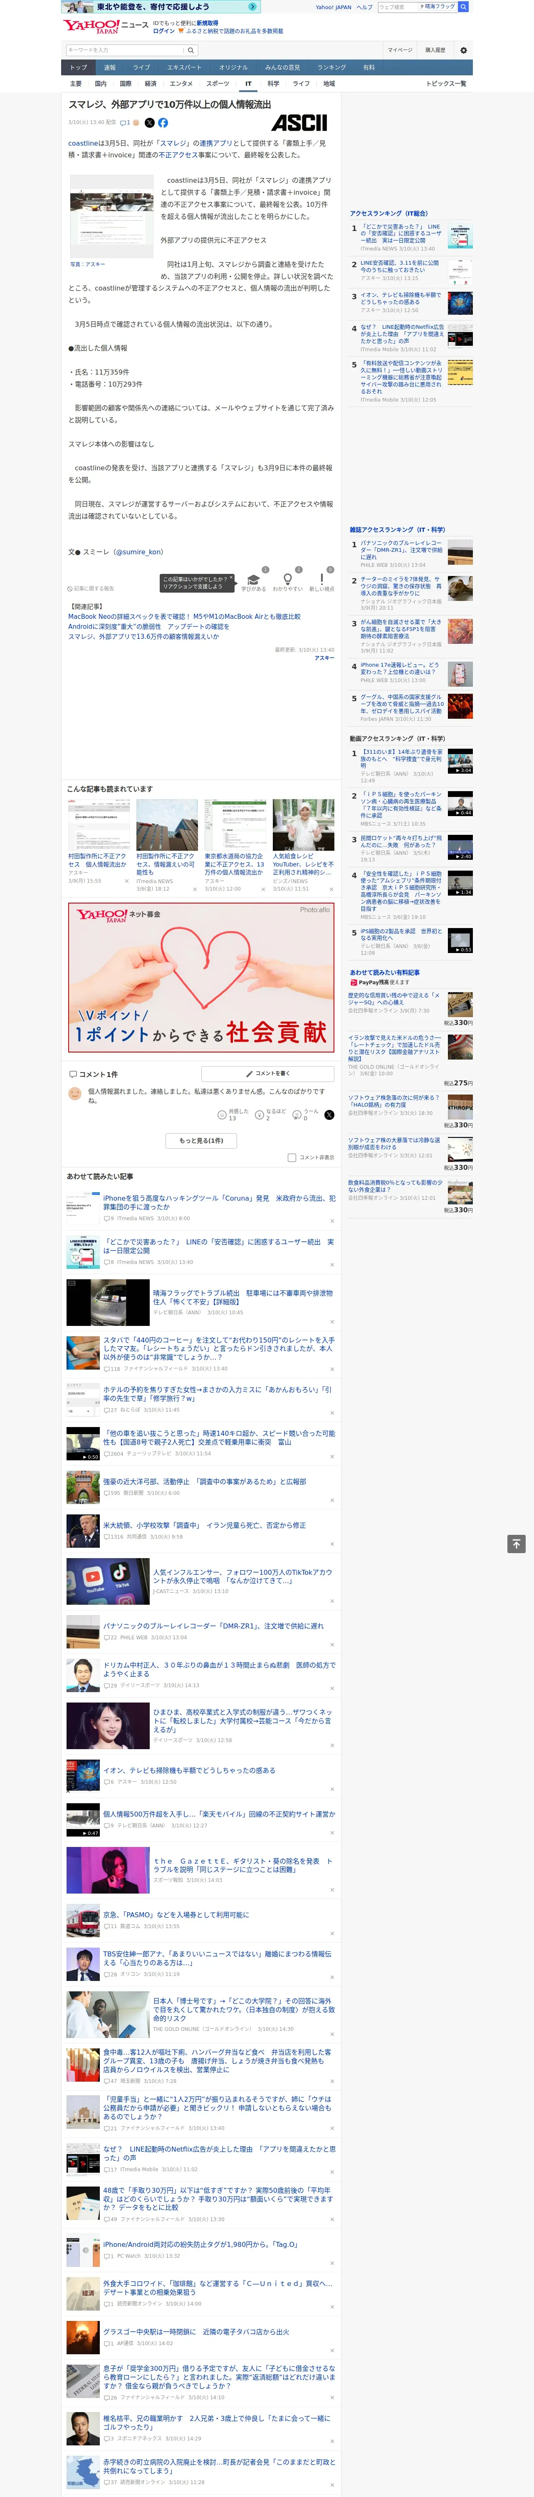
Task: Click 記事に関する報告 report icon link
Action: 91,588
